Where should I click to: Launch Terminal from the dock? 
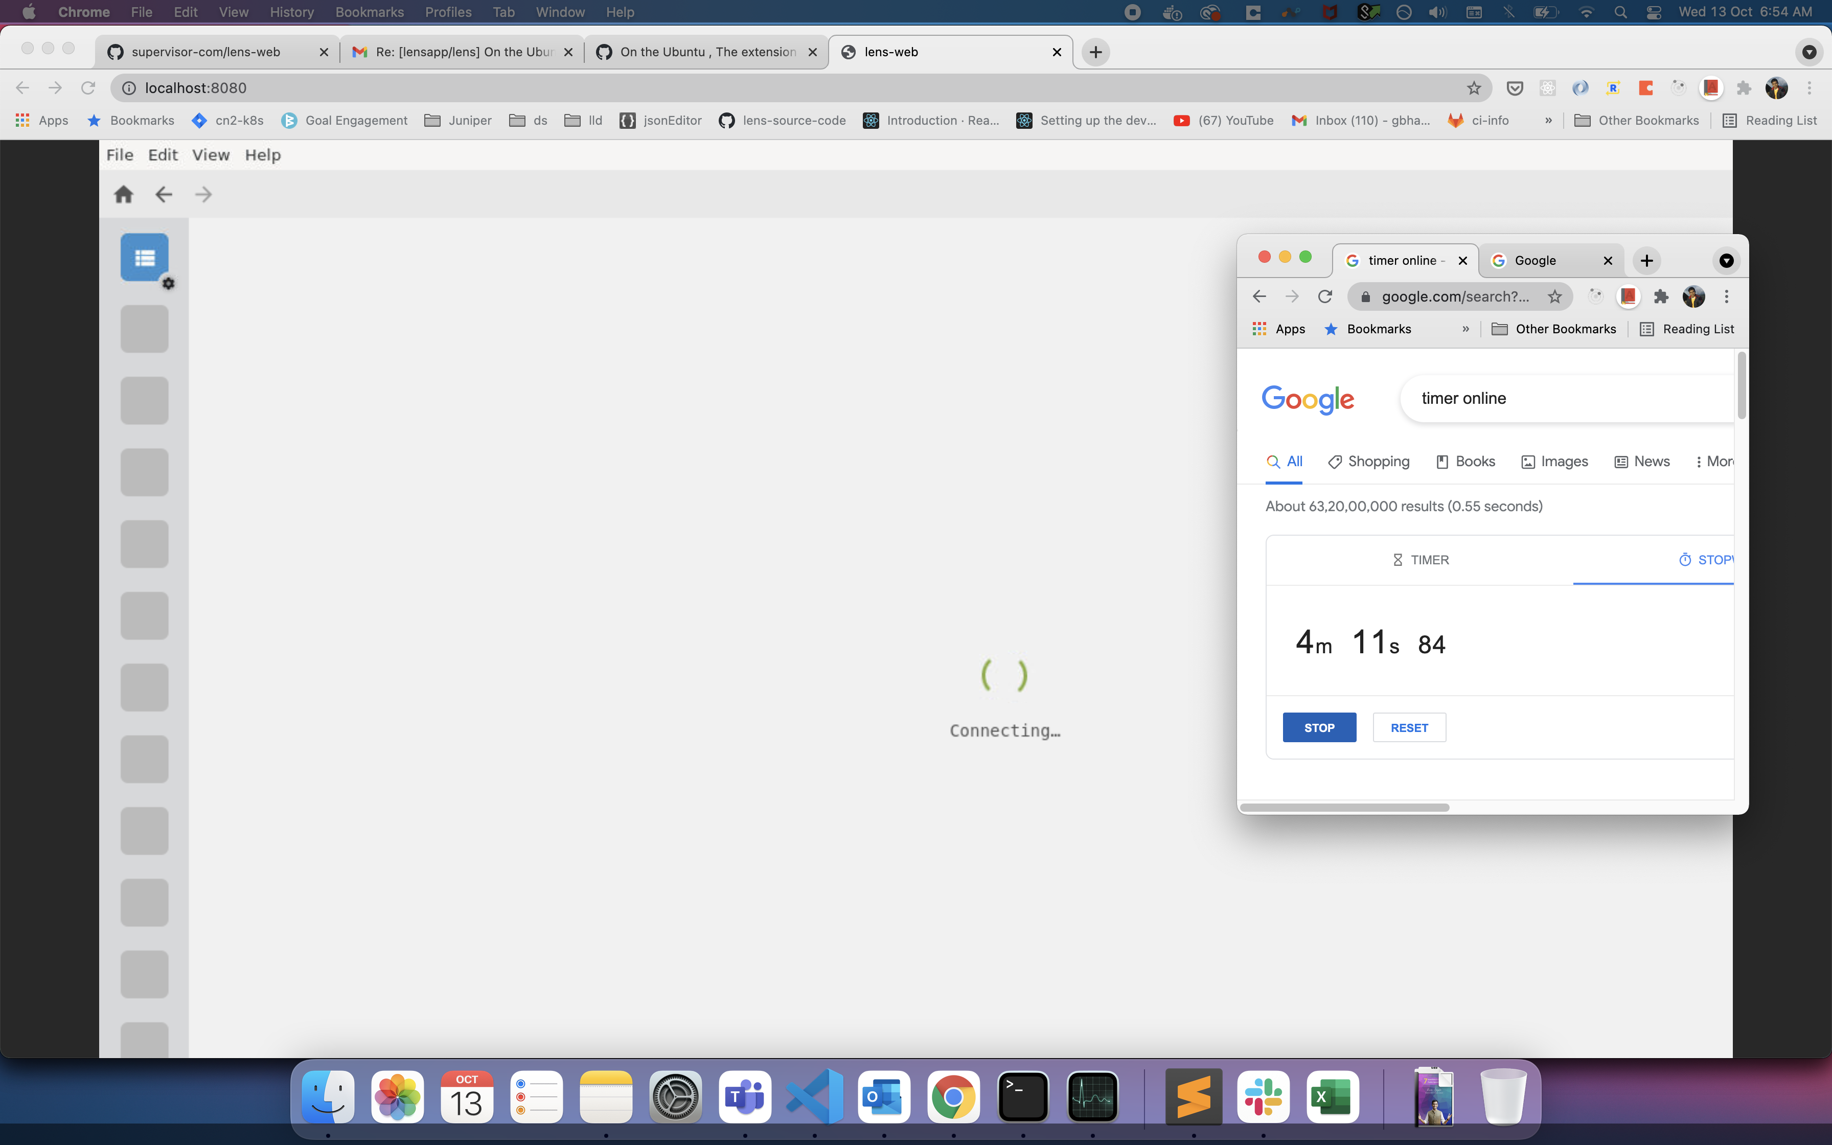pos(1023,1096)
